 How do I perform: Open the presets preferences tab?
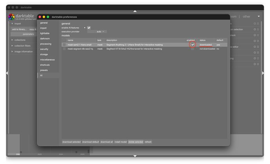44,70
